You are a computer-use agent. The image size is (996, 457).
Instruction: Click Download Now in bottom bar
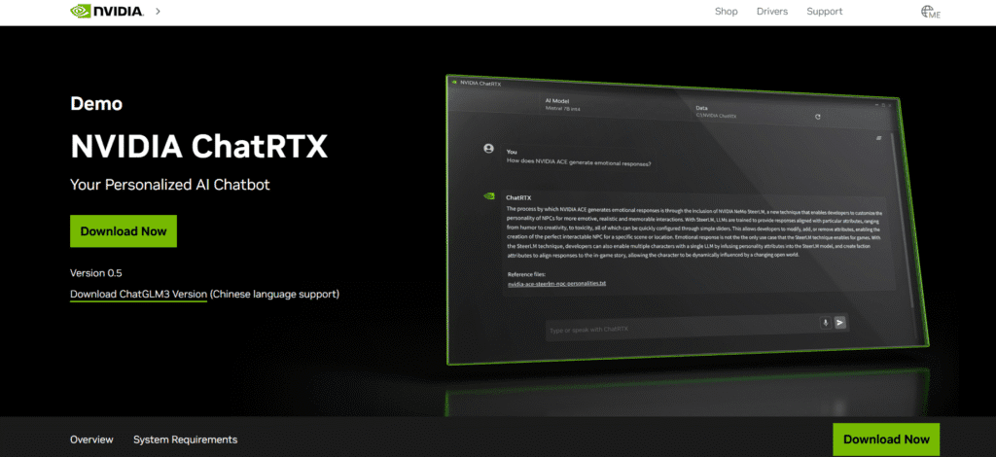pyautogui.click(x=886, y=439)
